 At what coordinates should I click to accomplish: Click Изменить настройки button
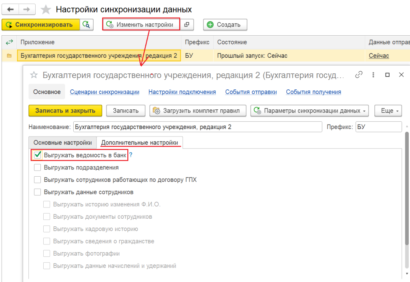(141, 24)
